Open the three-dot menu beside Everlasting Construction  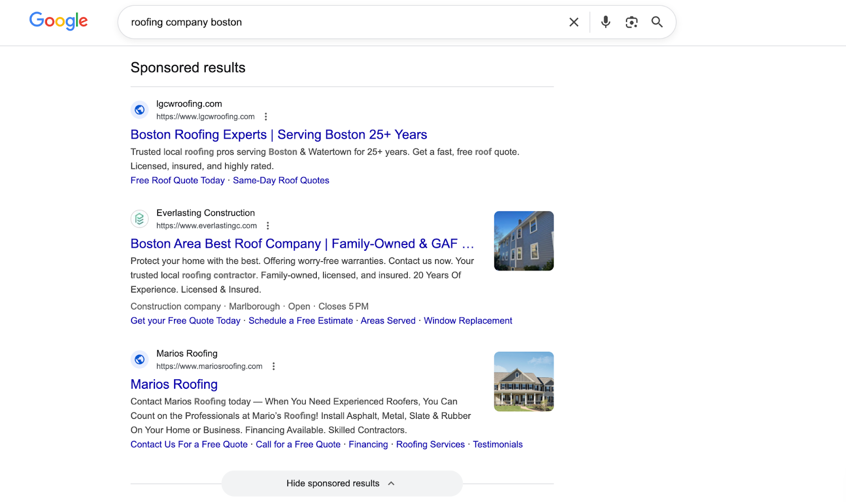click(x=268, y=225)
